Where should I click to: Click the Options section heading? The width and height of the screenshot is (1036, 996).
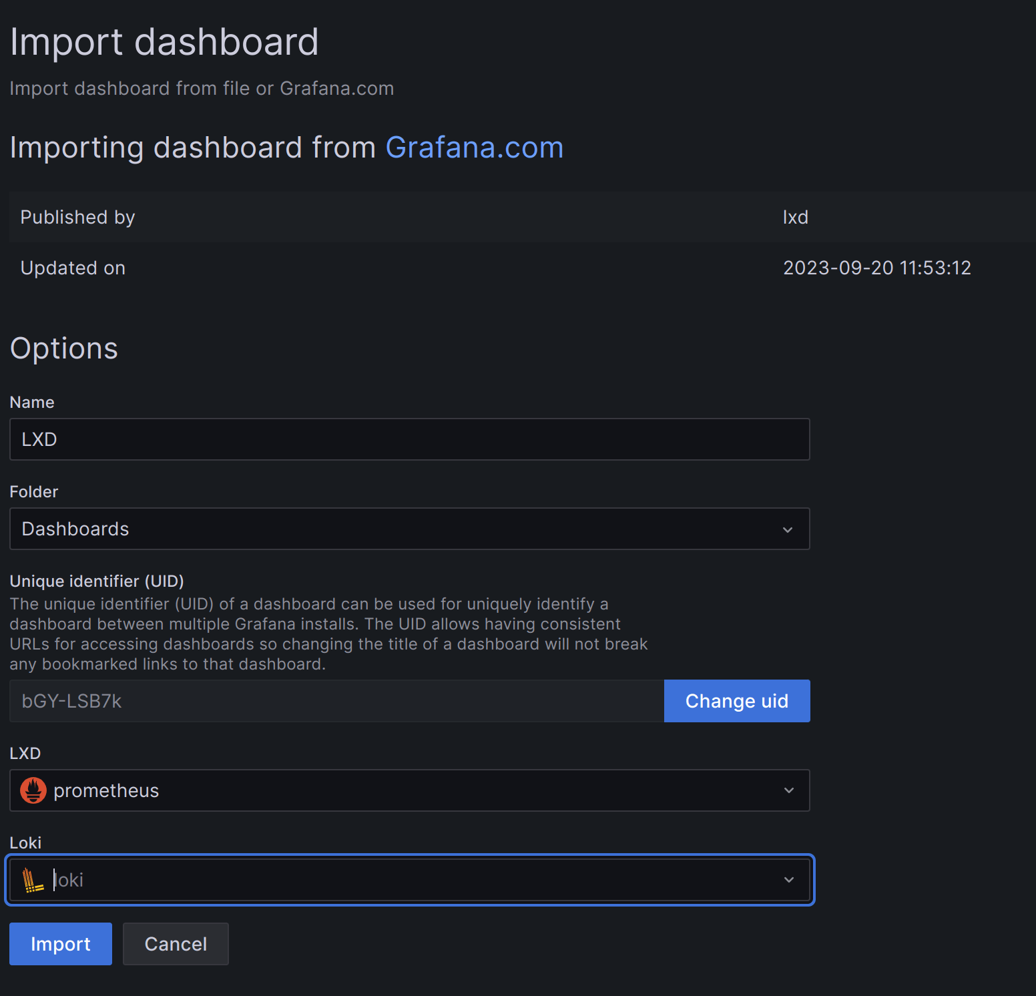(63, 348)
